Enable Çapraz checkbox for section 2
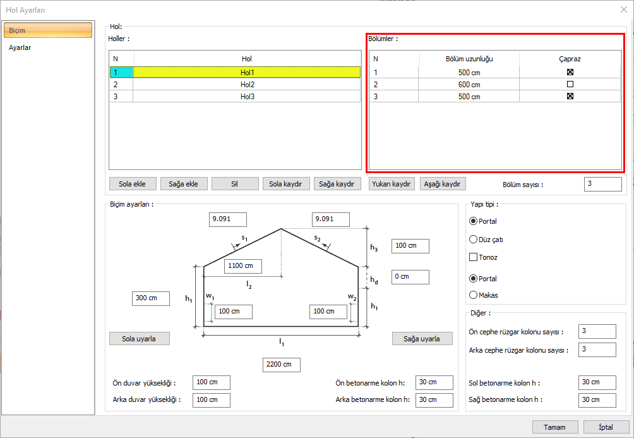The height and width of the screenshot is (438, 634). (x=570, y=84)
